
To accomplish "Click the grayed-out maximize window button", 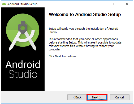I will point(115,4).
